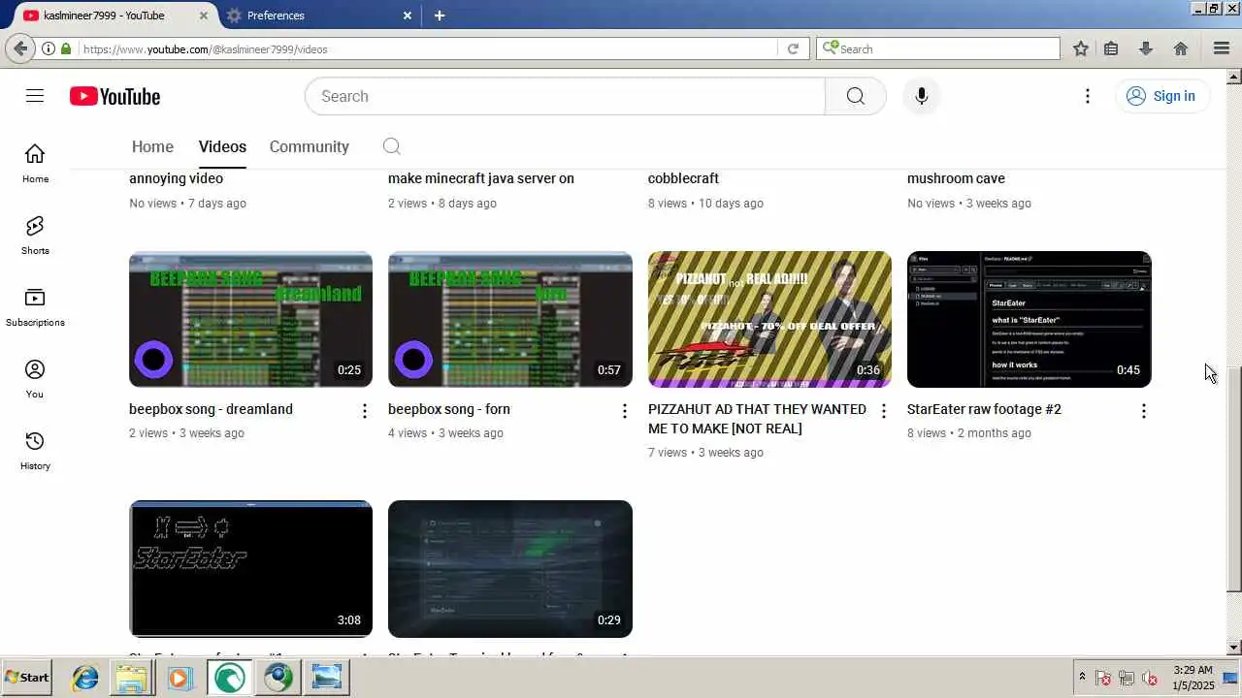Open video titled beepbox song - forn
This screenshot has width=1242, height=698.
[x=449, y=409]
